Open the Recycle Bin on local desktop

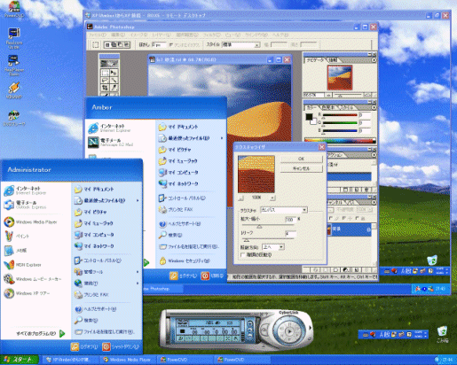click(442, 334)
